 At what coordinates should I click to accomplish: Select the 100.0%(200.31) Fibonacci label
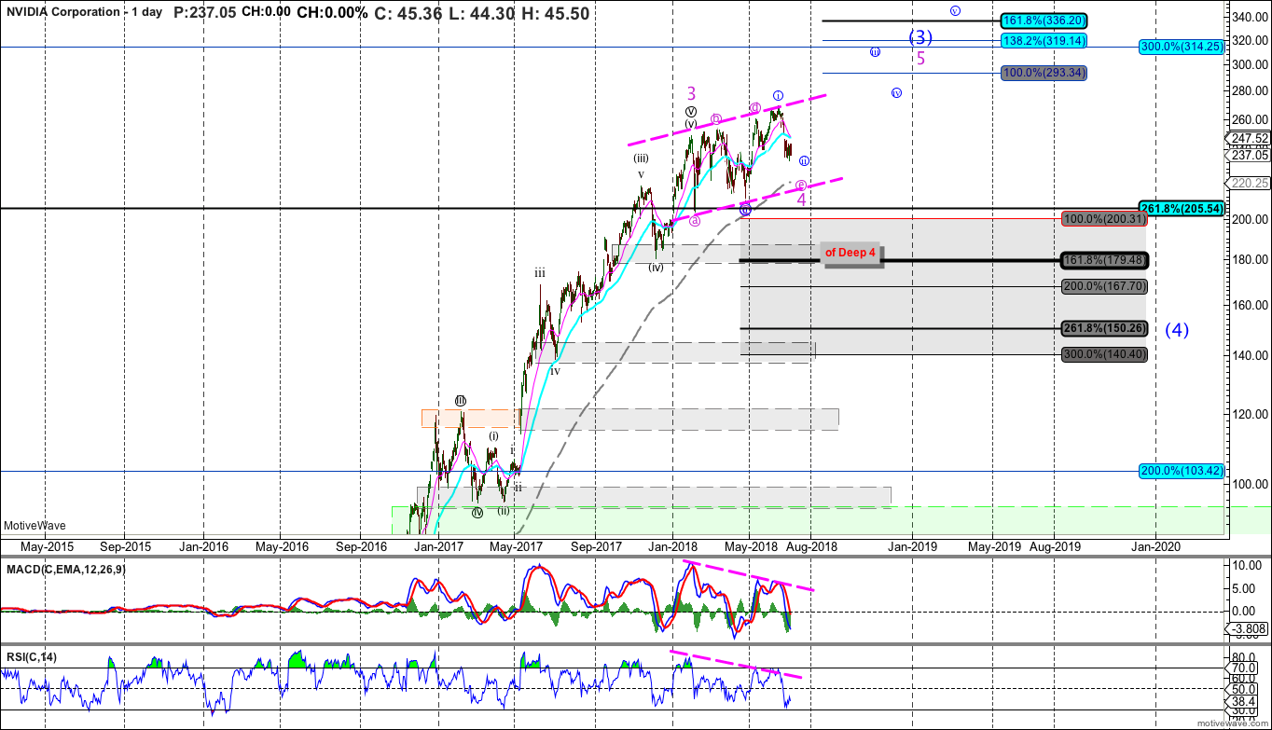(1104, 219)
